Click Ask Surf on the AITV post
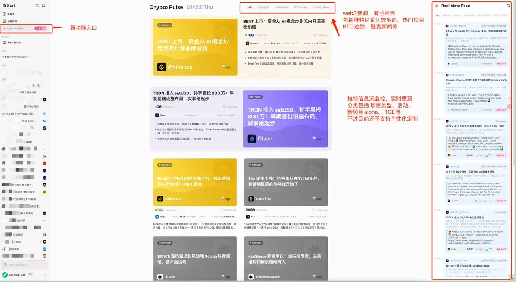 click(x=501, y=201)
